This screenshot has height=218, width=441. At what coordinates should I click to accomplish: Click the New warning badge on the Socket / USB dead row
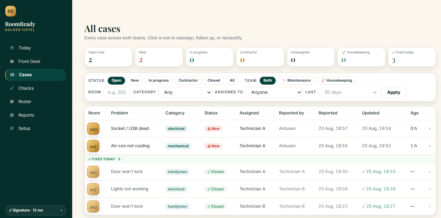(213, 129)
